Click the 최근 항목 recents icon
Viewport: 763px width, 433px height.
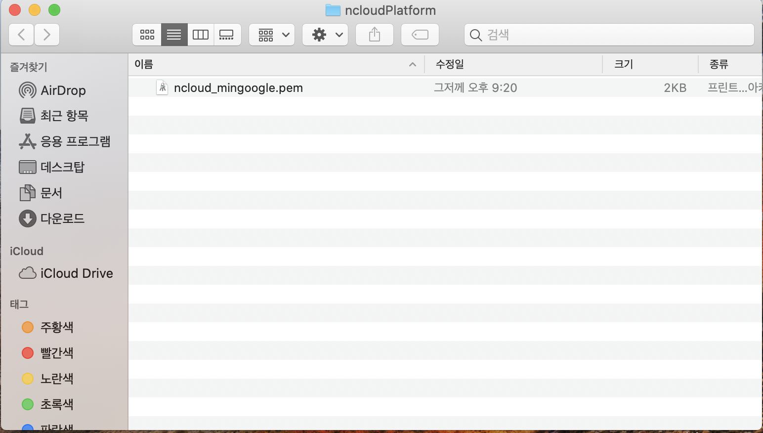(x=28, y=116)
